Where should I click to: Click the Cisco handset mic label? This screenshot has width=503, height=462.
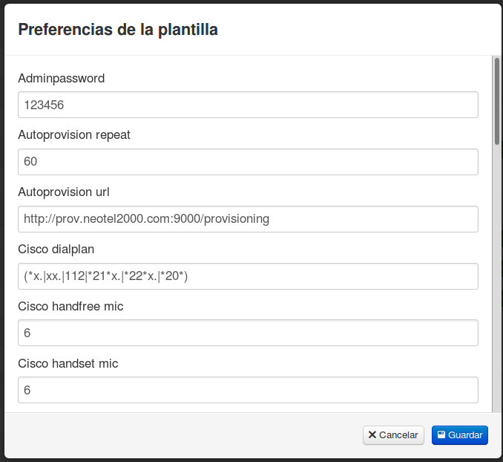68,363
